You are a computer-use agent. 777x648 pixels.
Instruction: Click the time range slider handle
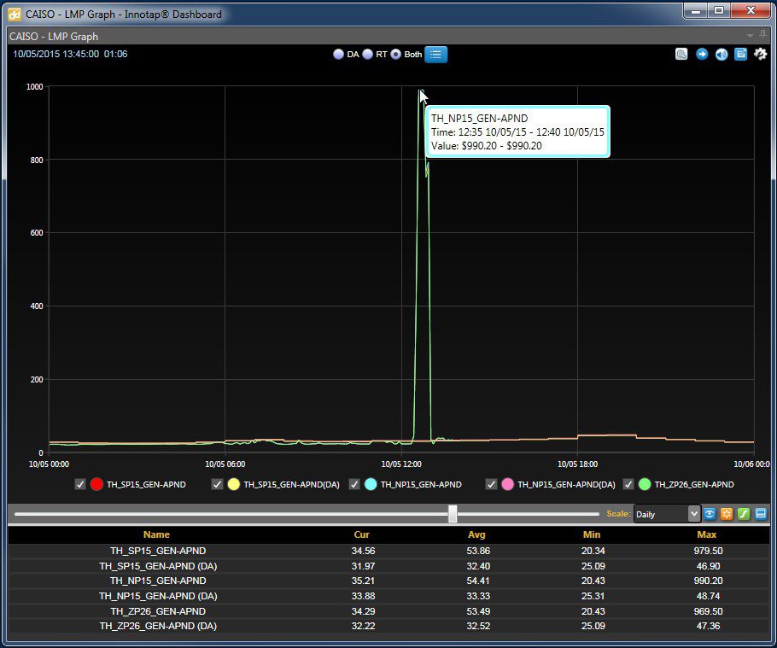453,514
